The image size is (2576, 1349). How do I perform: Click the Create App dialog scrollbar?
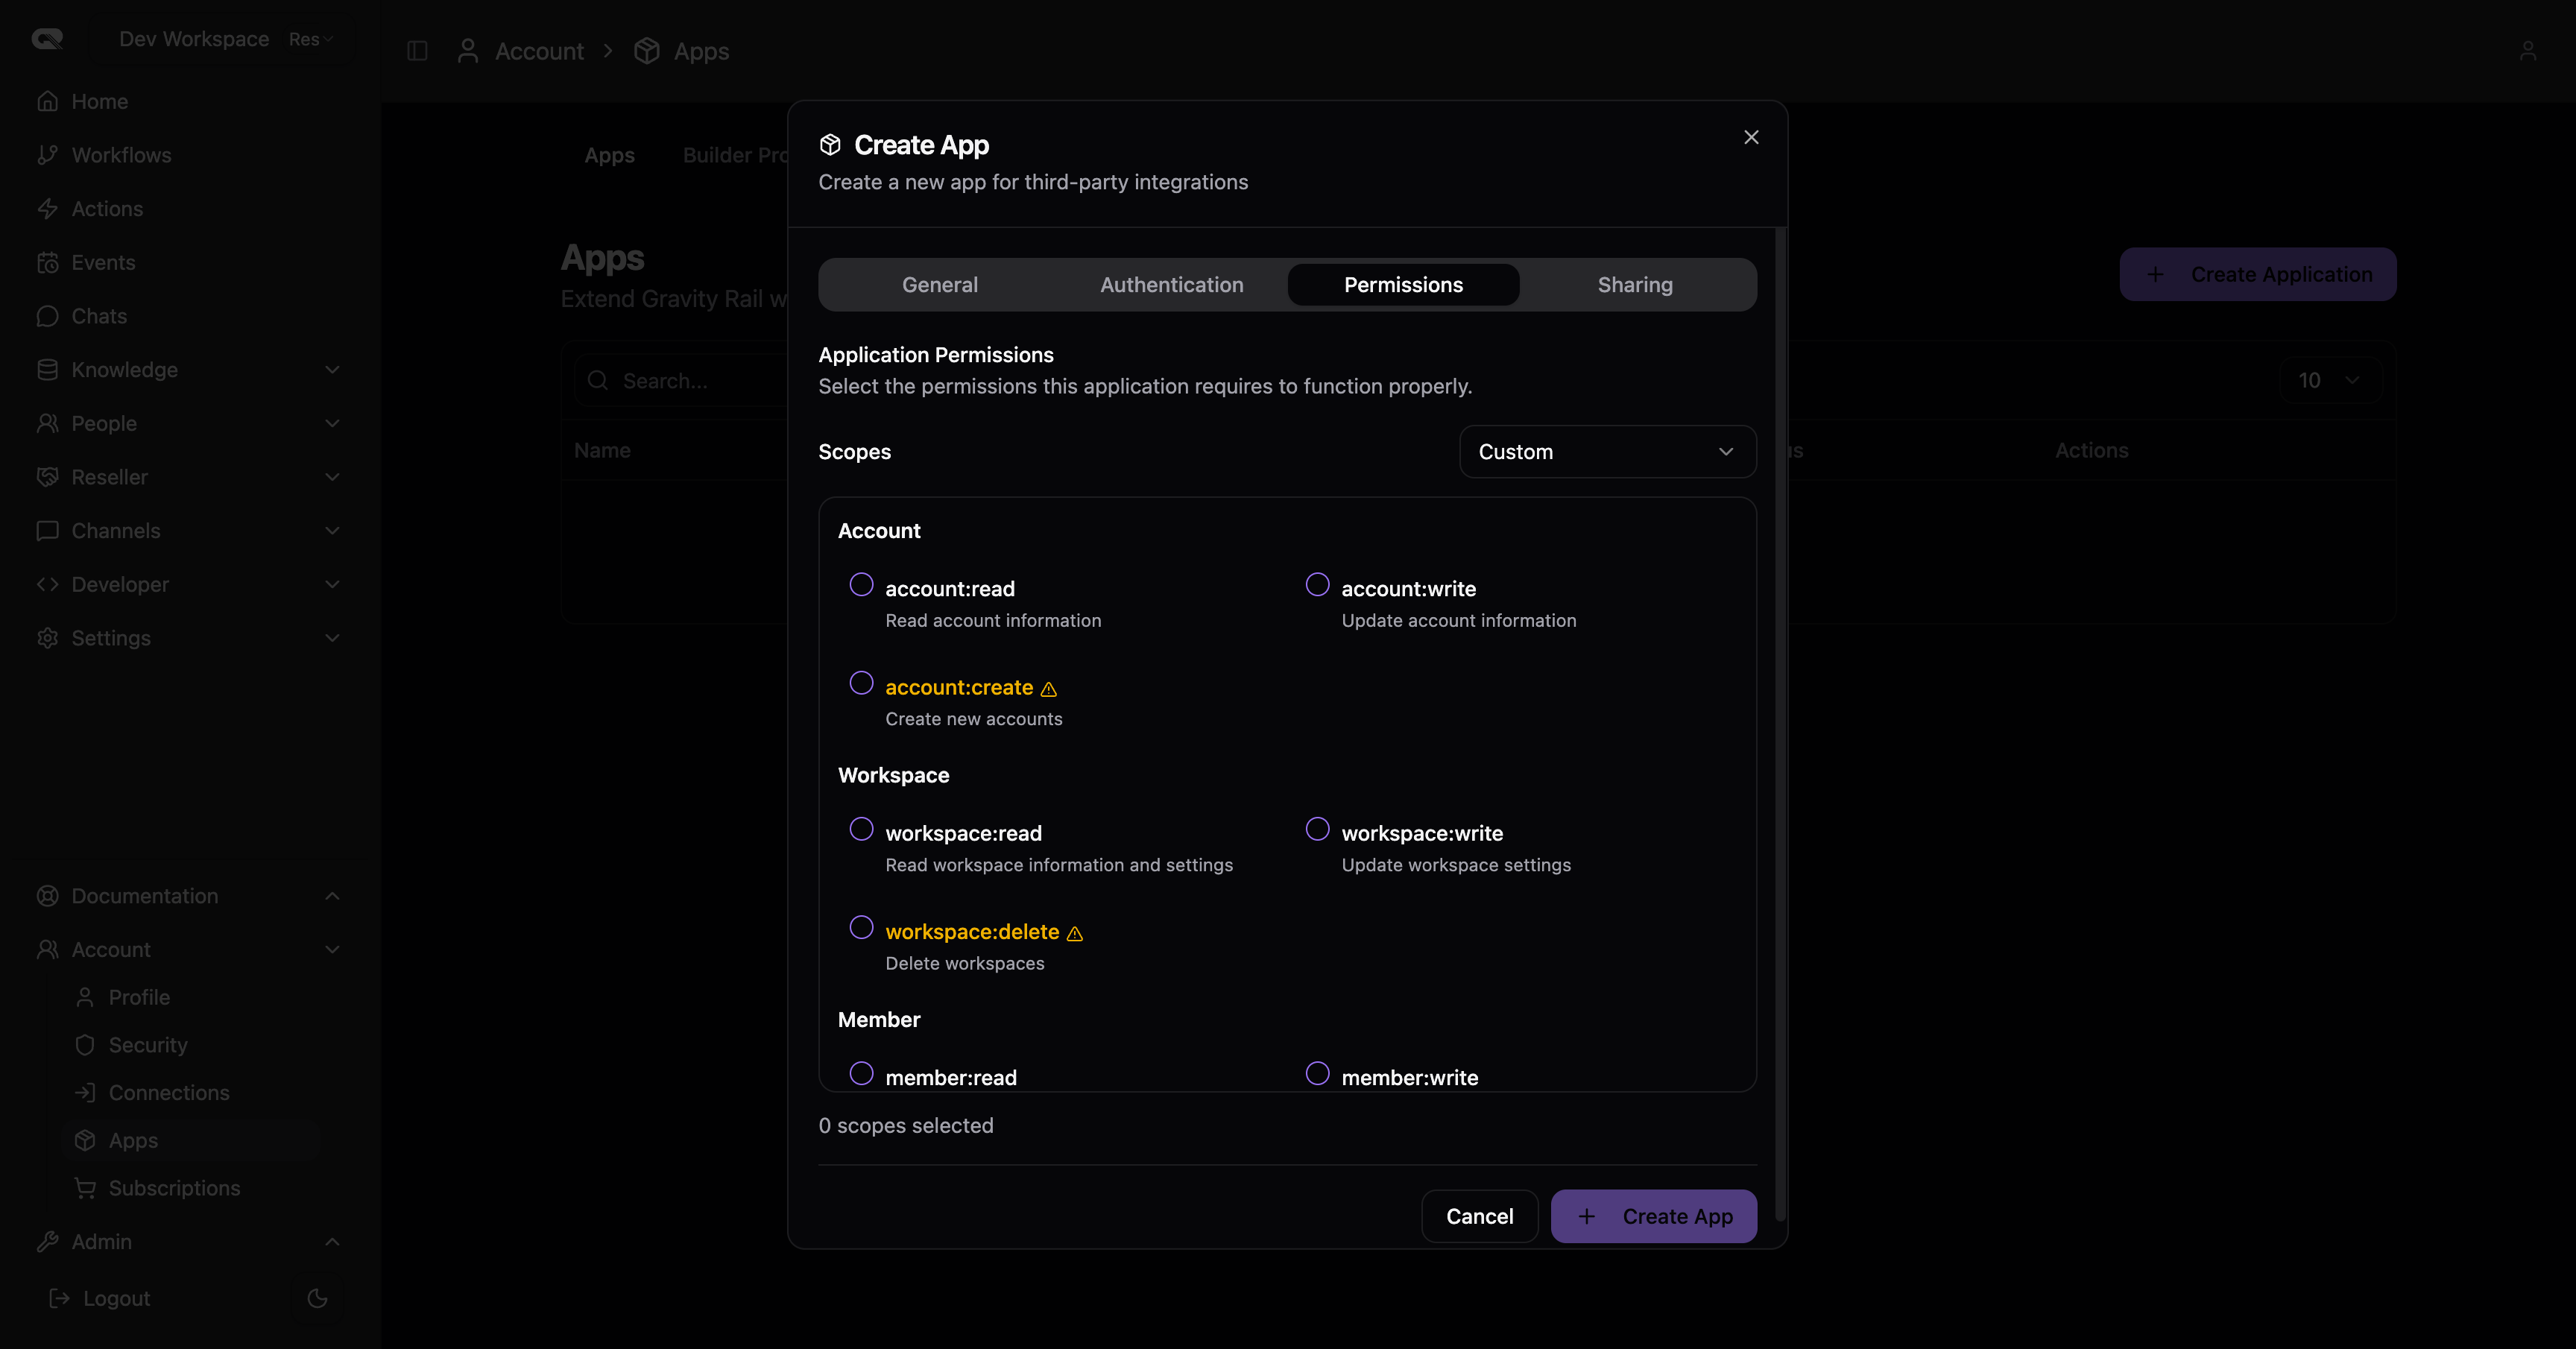click(1780, 725)
